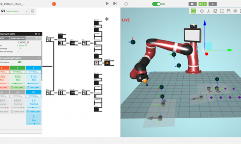Switch to behavior-editor-only layout view

[x=193, y=4]
